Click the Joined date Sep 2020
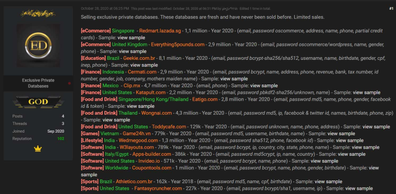 (56, 131)
